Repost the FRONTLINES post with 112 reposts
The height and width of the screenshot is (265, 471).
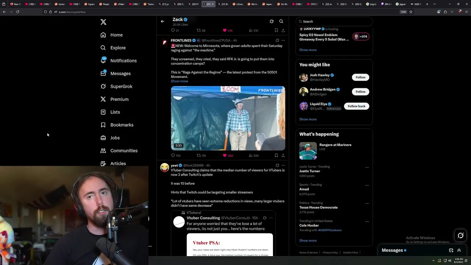(x=201, y=155)
